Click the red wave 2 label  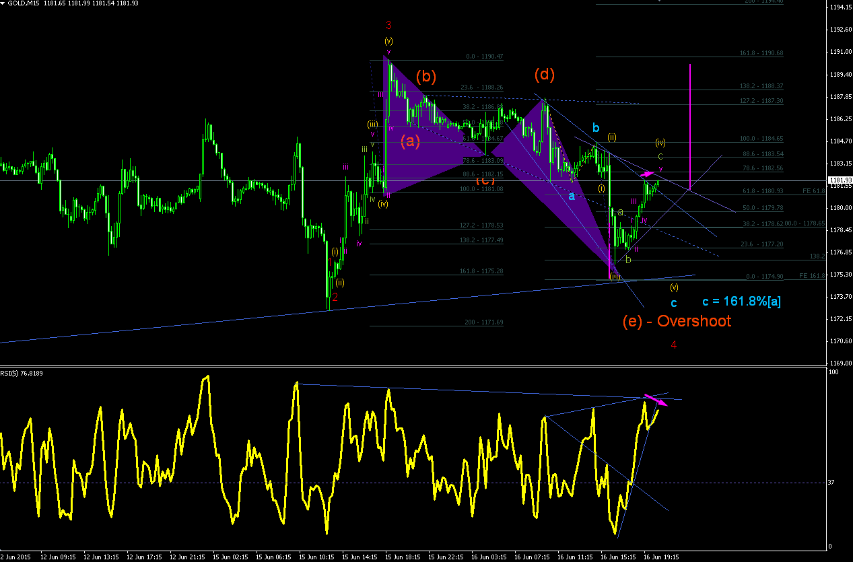335,297
